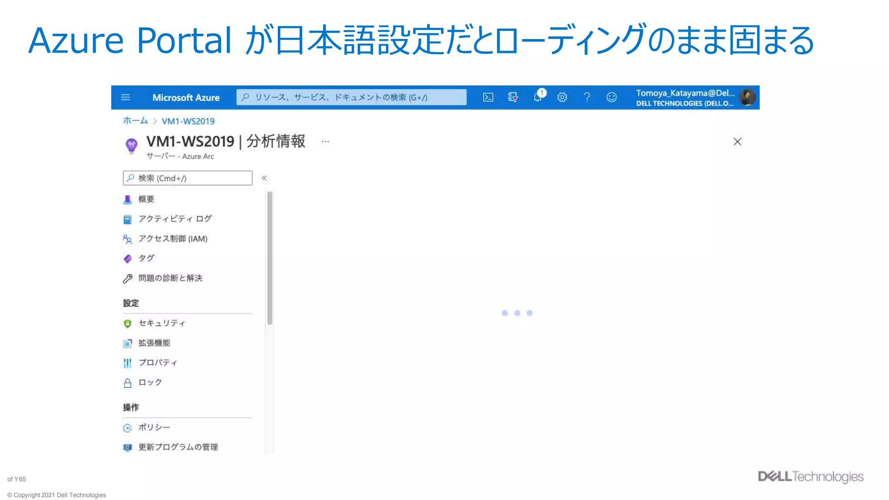Open Cloud Shell from the top bar
The height and width of the screenshot is (500, 889).
click(x=488, y=97)
